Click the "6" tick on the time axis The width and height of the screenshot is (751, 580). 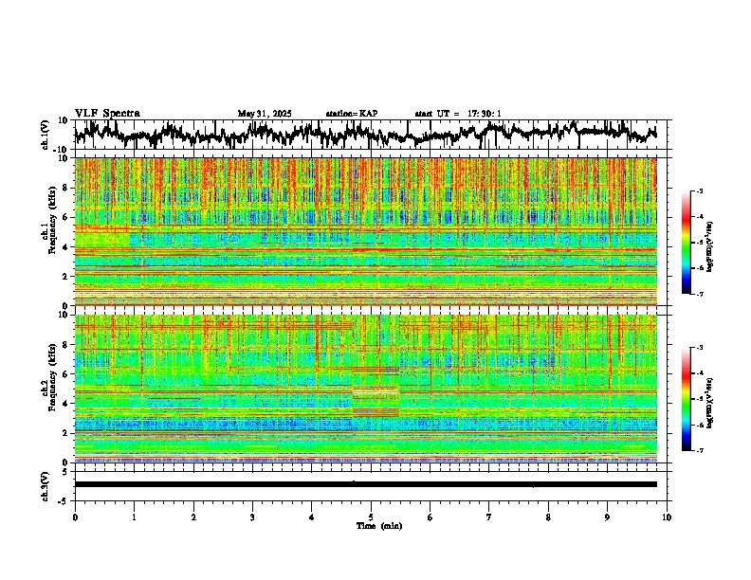430,517
